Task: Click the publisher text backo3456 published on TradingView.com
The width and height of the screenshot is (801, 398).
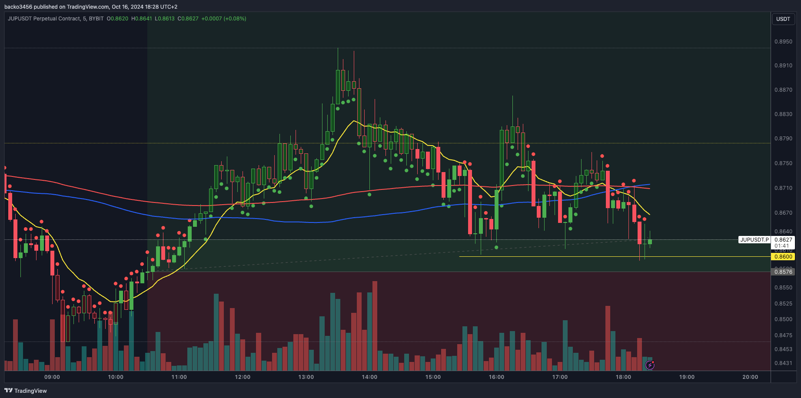Action: 57,7
